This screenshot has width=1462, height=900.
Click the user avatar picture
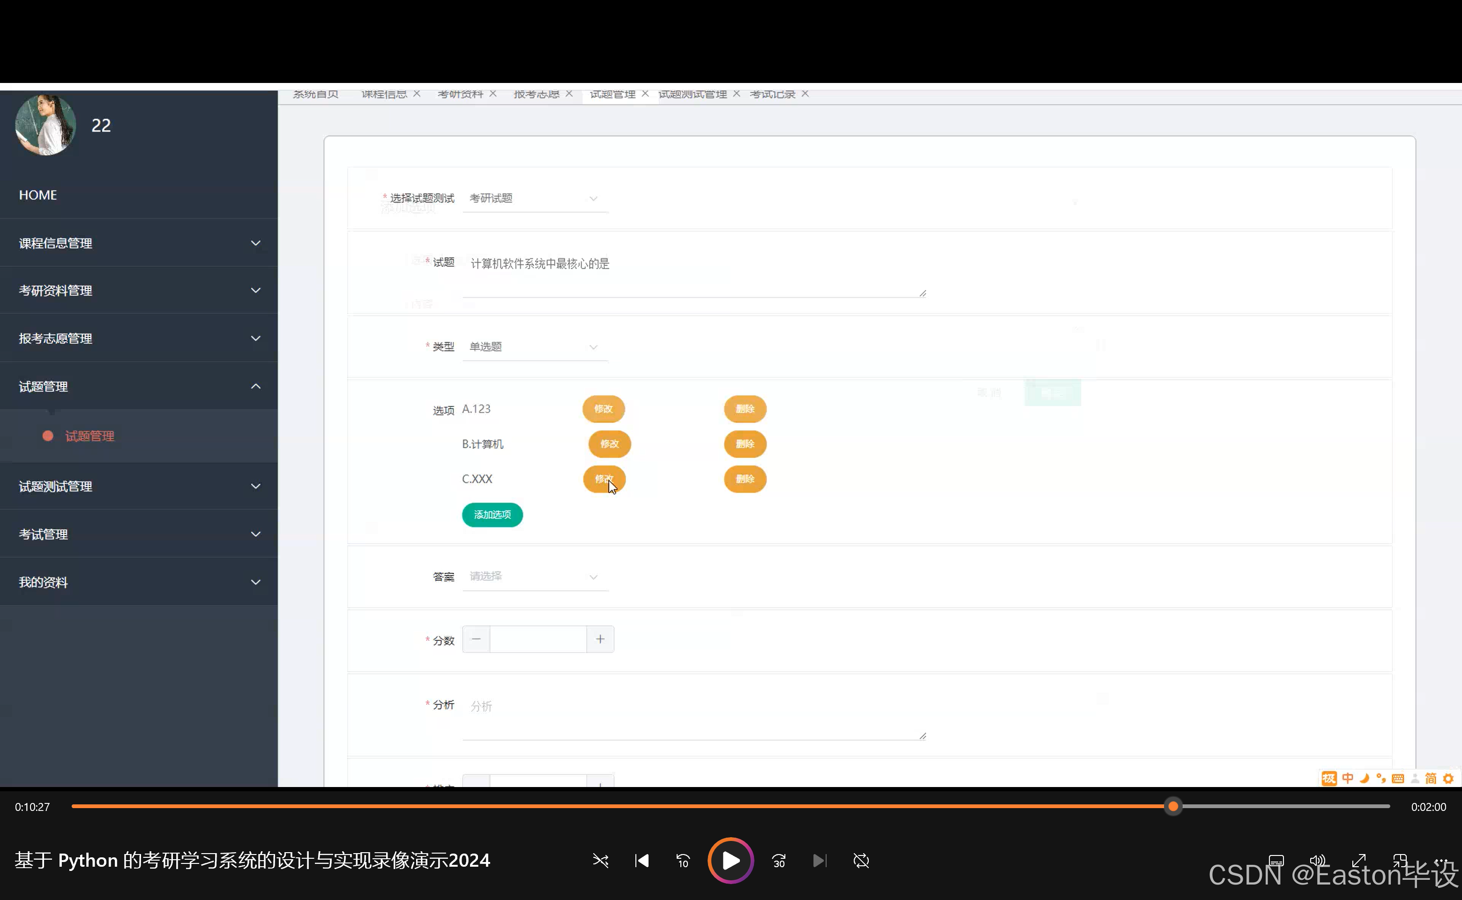pyautogui.click(x=45, y=125)
